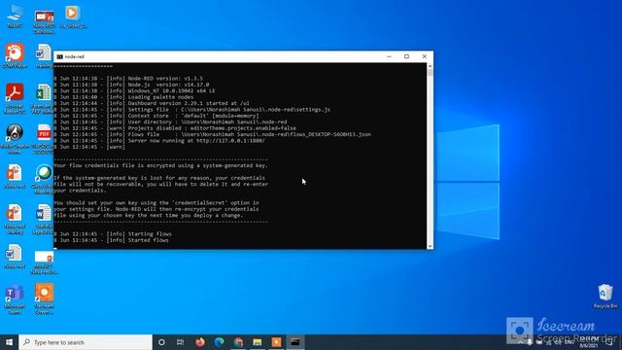Maximize the node-red console window
The height and width of the screenshot is (350, 622).
pyautogui.click(x=406, y=56)
